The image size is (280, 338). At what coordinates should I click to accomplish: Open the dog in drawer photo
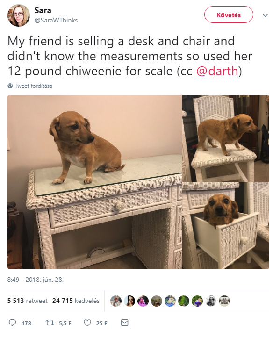[x=226, y=226]
